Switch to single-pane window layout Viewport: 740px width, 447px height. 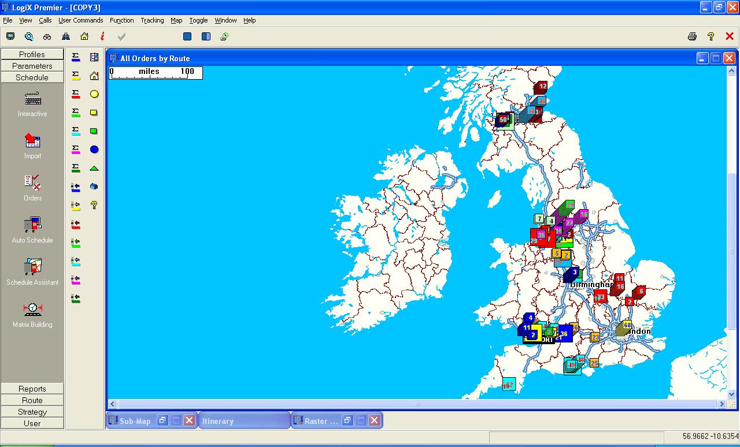pos(187,36)
